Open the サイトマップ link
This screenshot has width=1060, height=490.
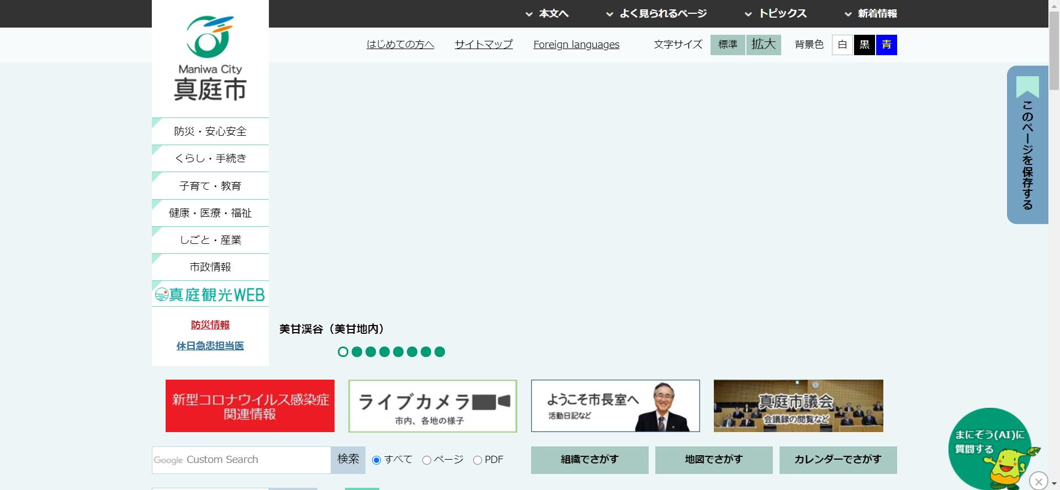[x=484, y=45]
